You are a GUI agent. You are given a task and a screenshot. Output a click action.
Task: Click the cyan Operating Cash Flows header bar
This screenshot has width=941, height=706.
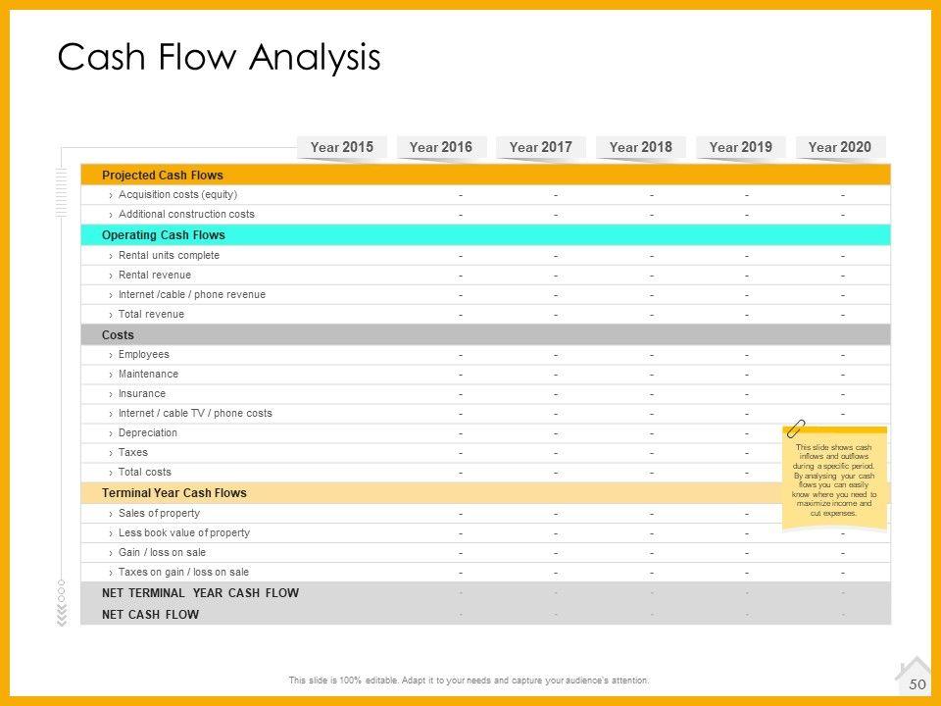[x=485, y=235]
